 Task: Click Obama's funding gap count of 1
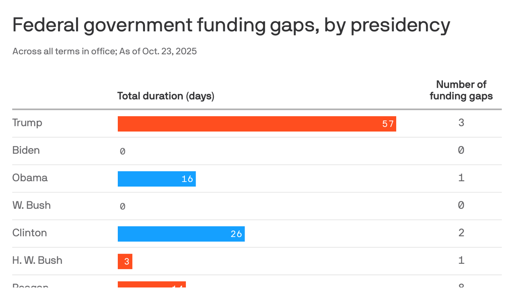point(461,178)
